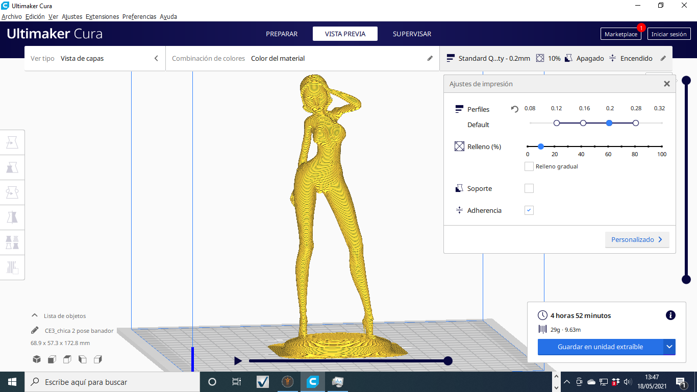Play the layer simulation

click(x=238, y=361)
